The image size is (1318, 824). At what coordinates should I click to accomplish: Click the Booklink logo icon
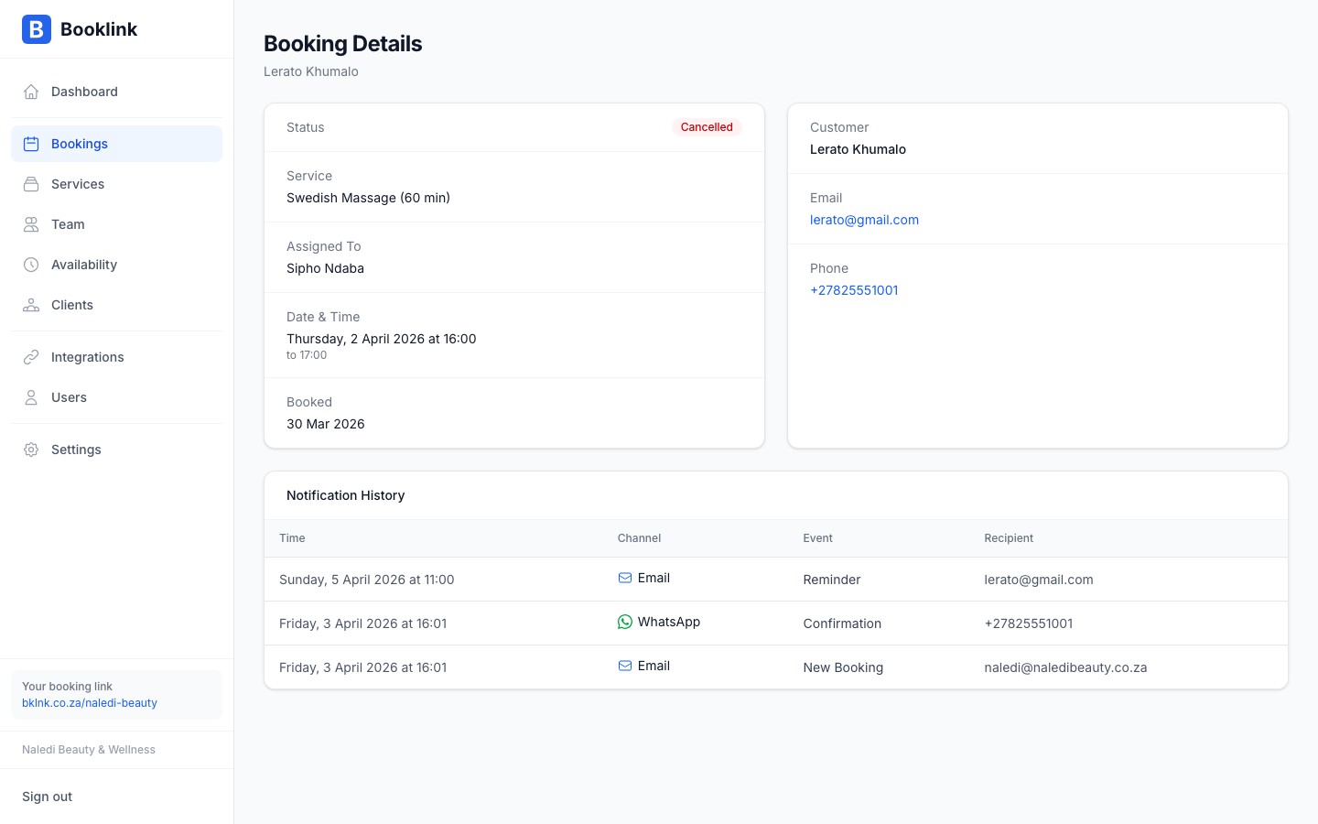(36, 29)
